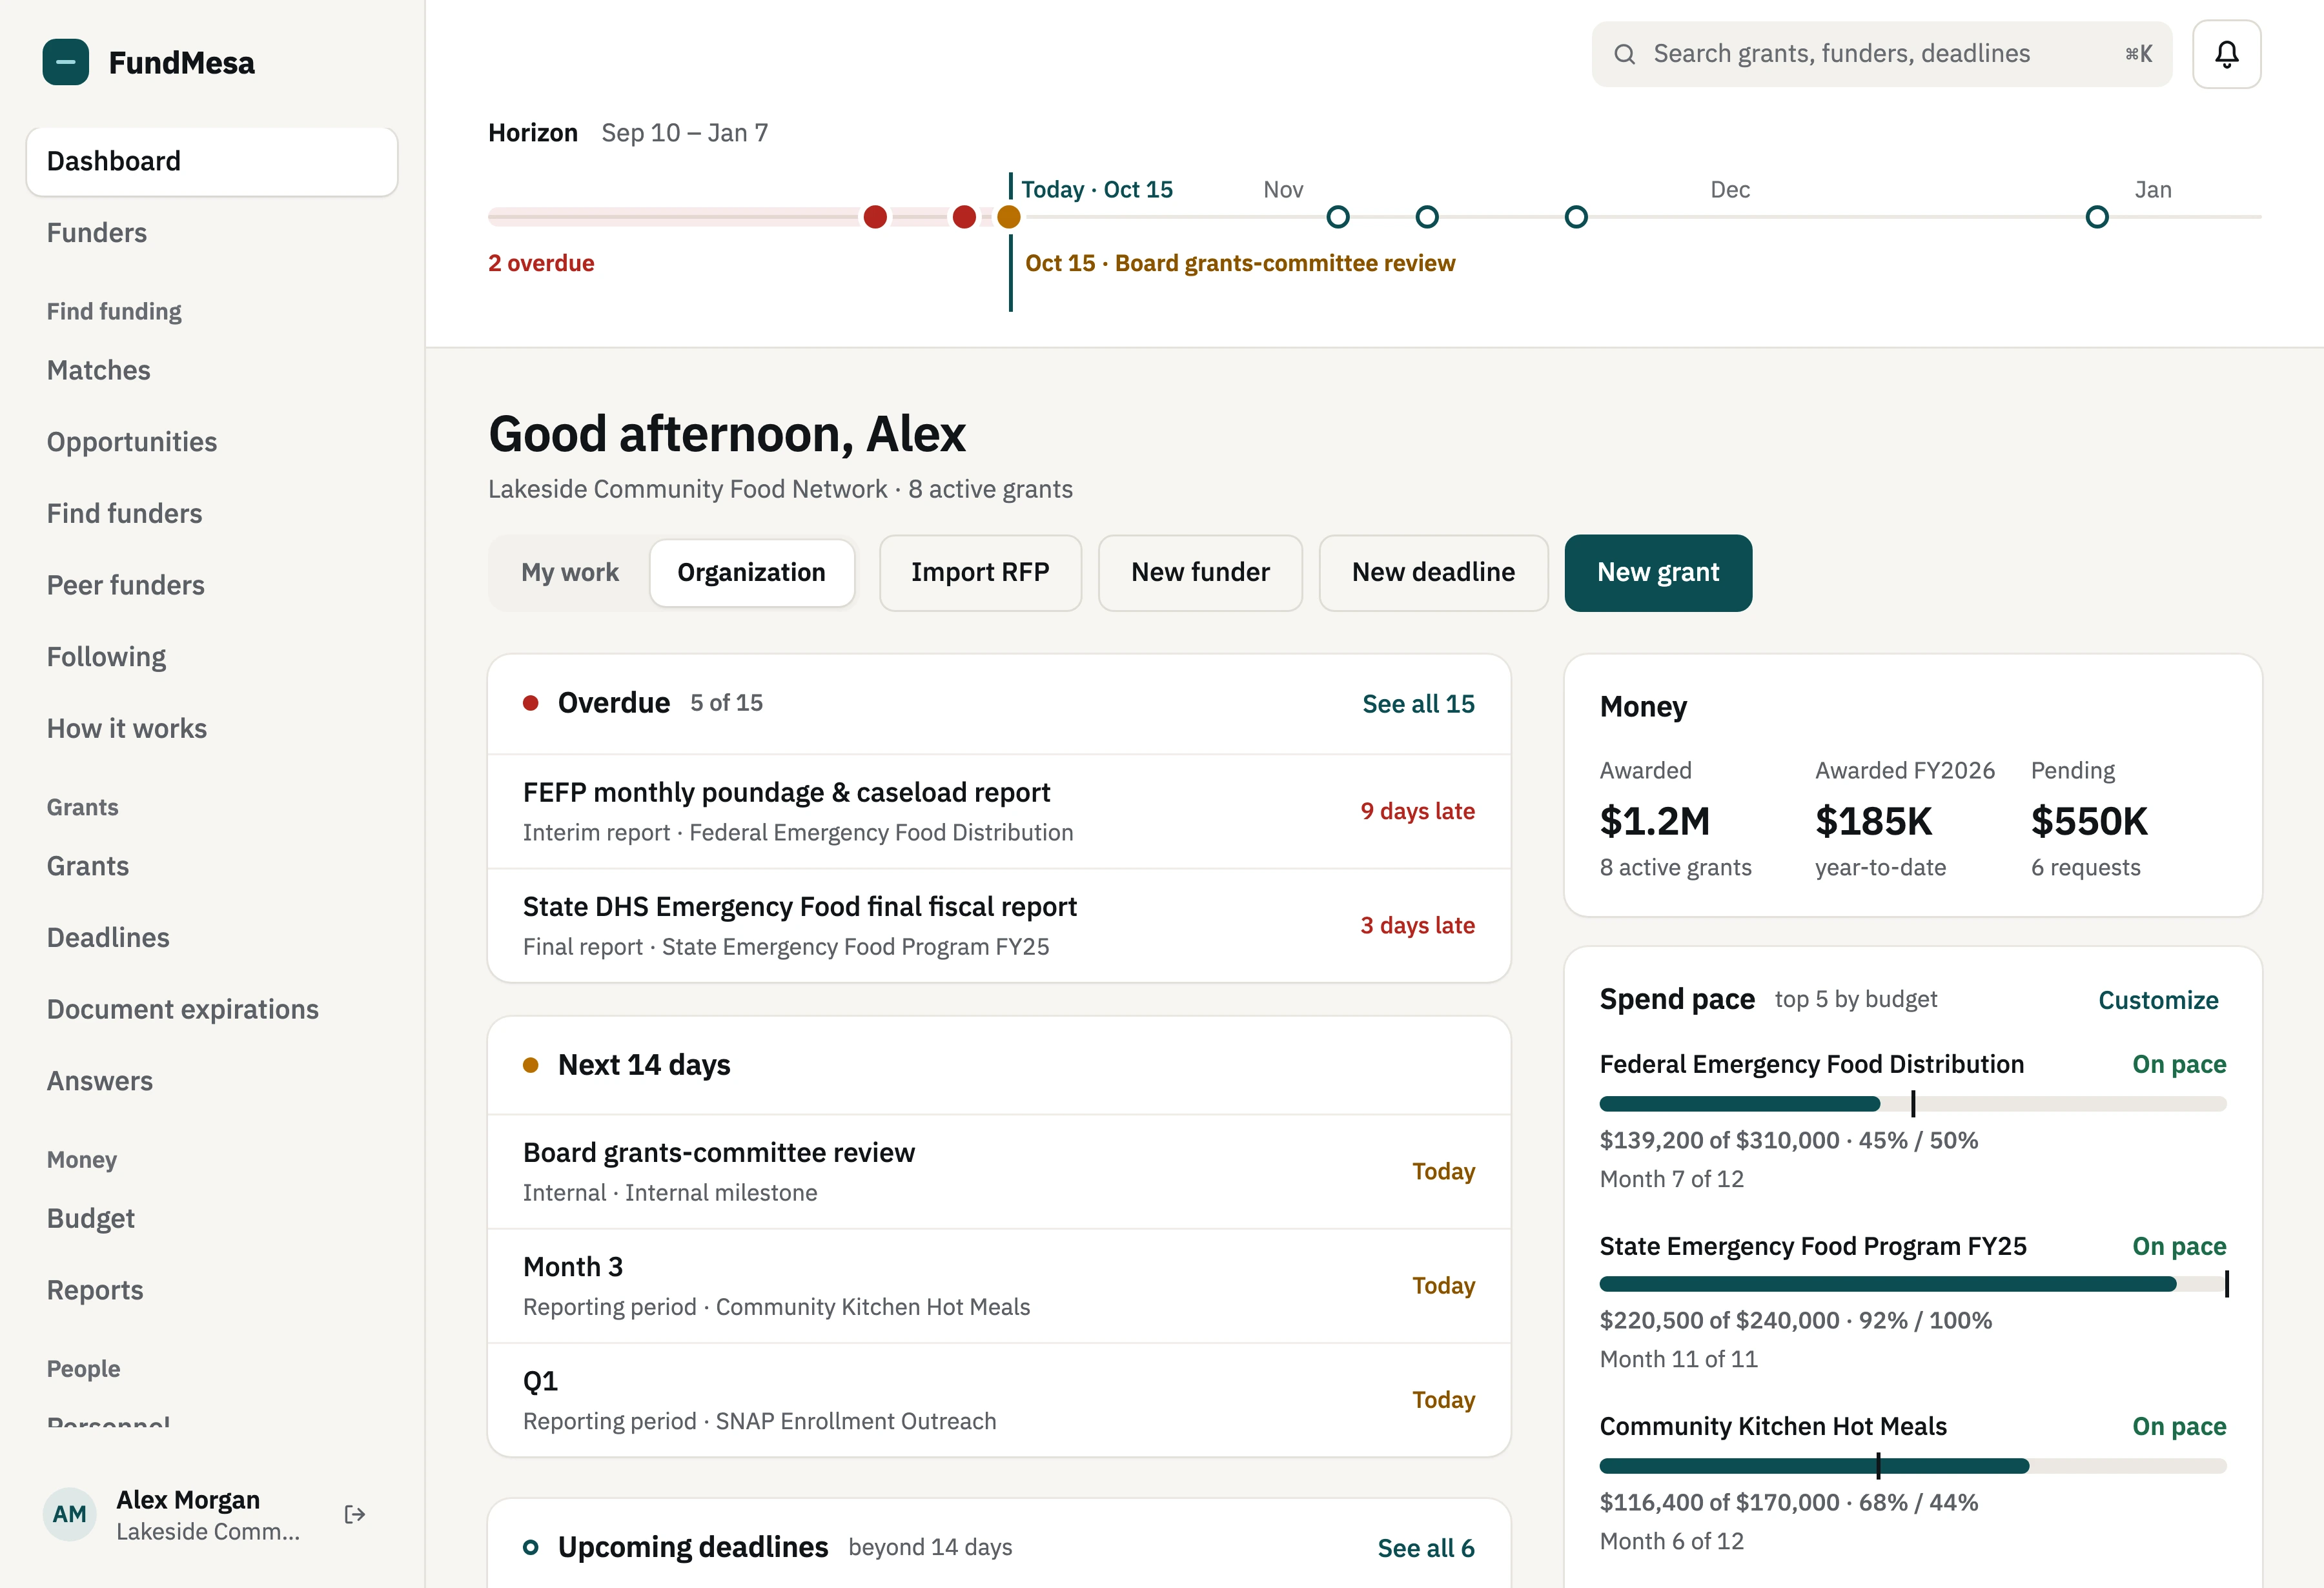Focus the Search grants, funders, deadlines field

tap(1881, 54)
